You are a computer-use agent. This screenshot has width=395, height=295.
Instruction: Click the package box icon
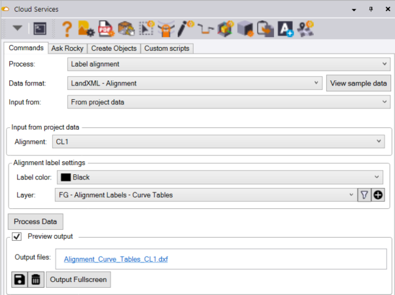pos(126,29)
